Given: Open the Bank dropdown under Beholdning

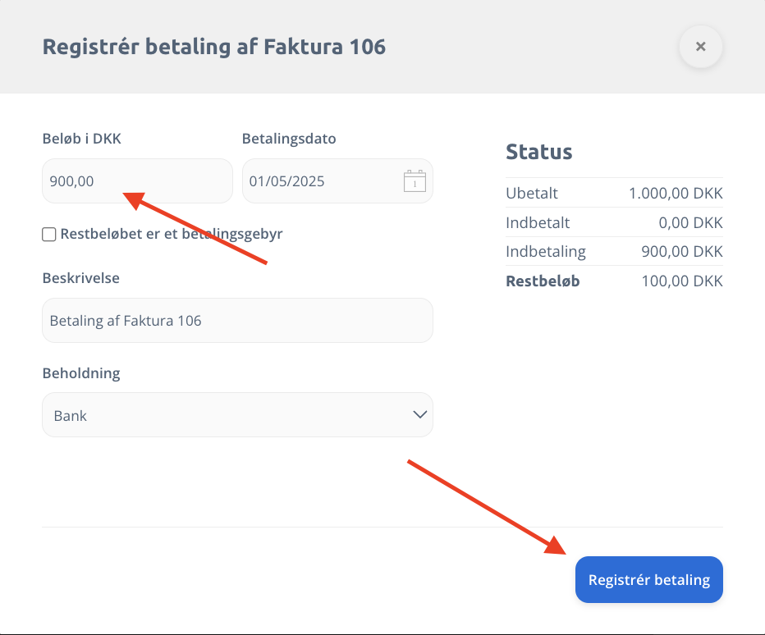Looking at the screenshot, I should pos(237,415).
